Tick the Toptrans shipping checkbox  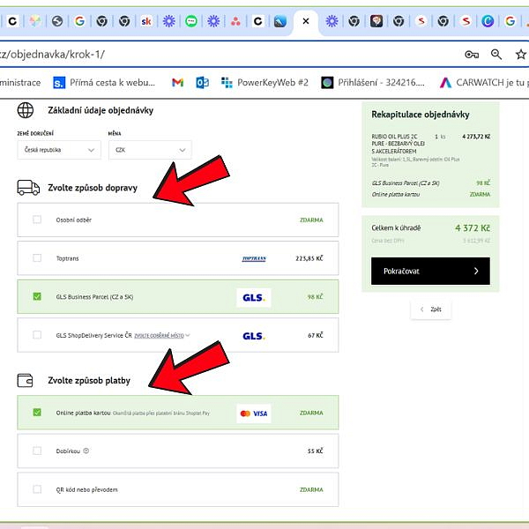37,258
